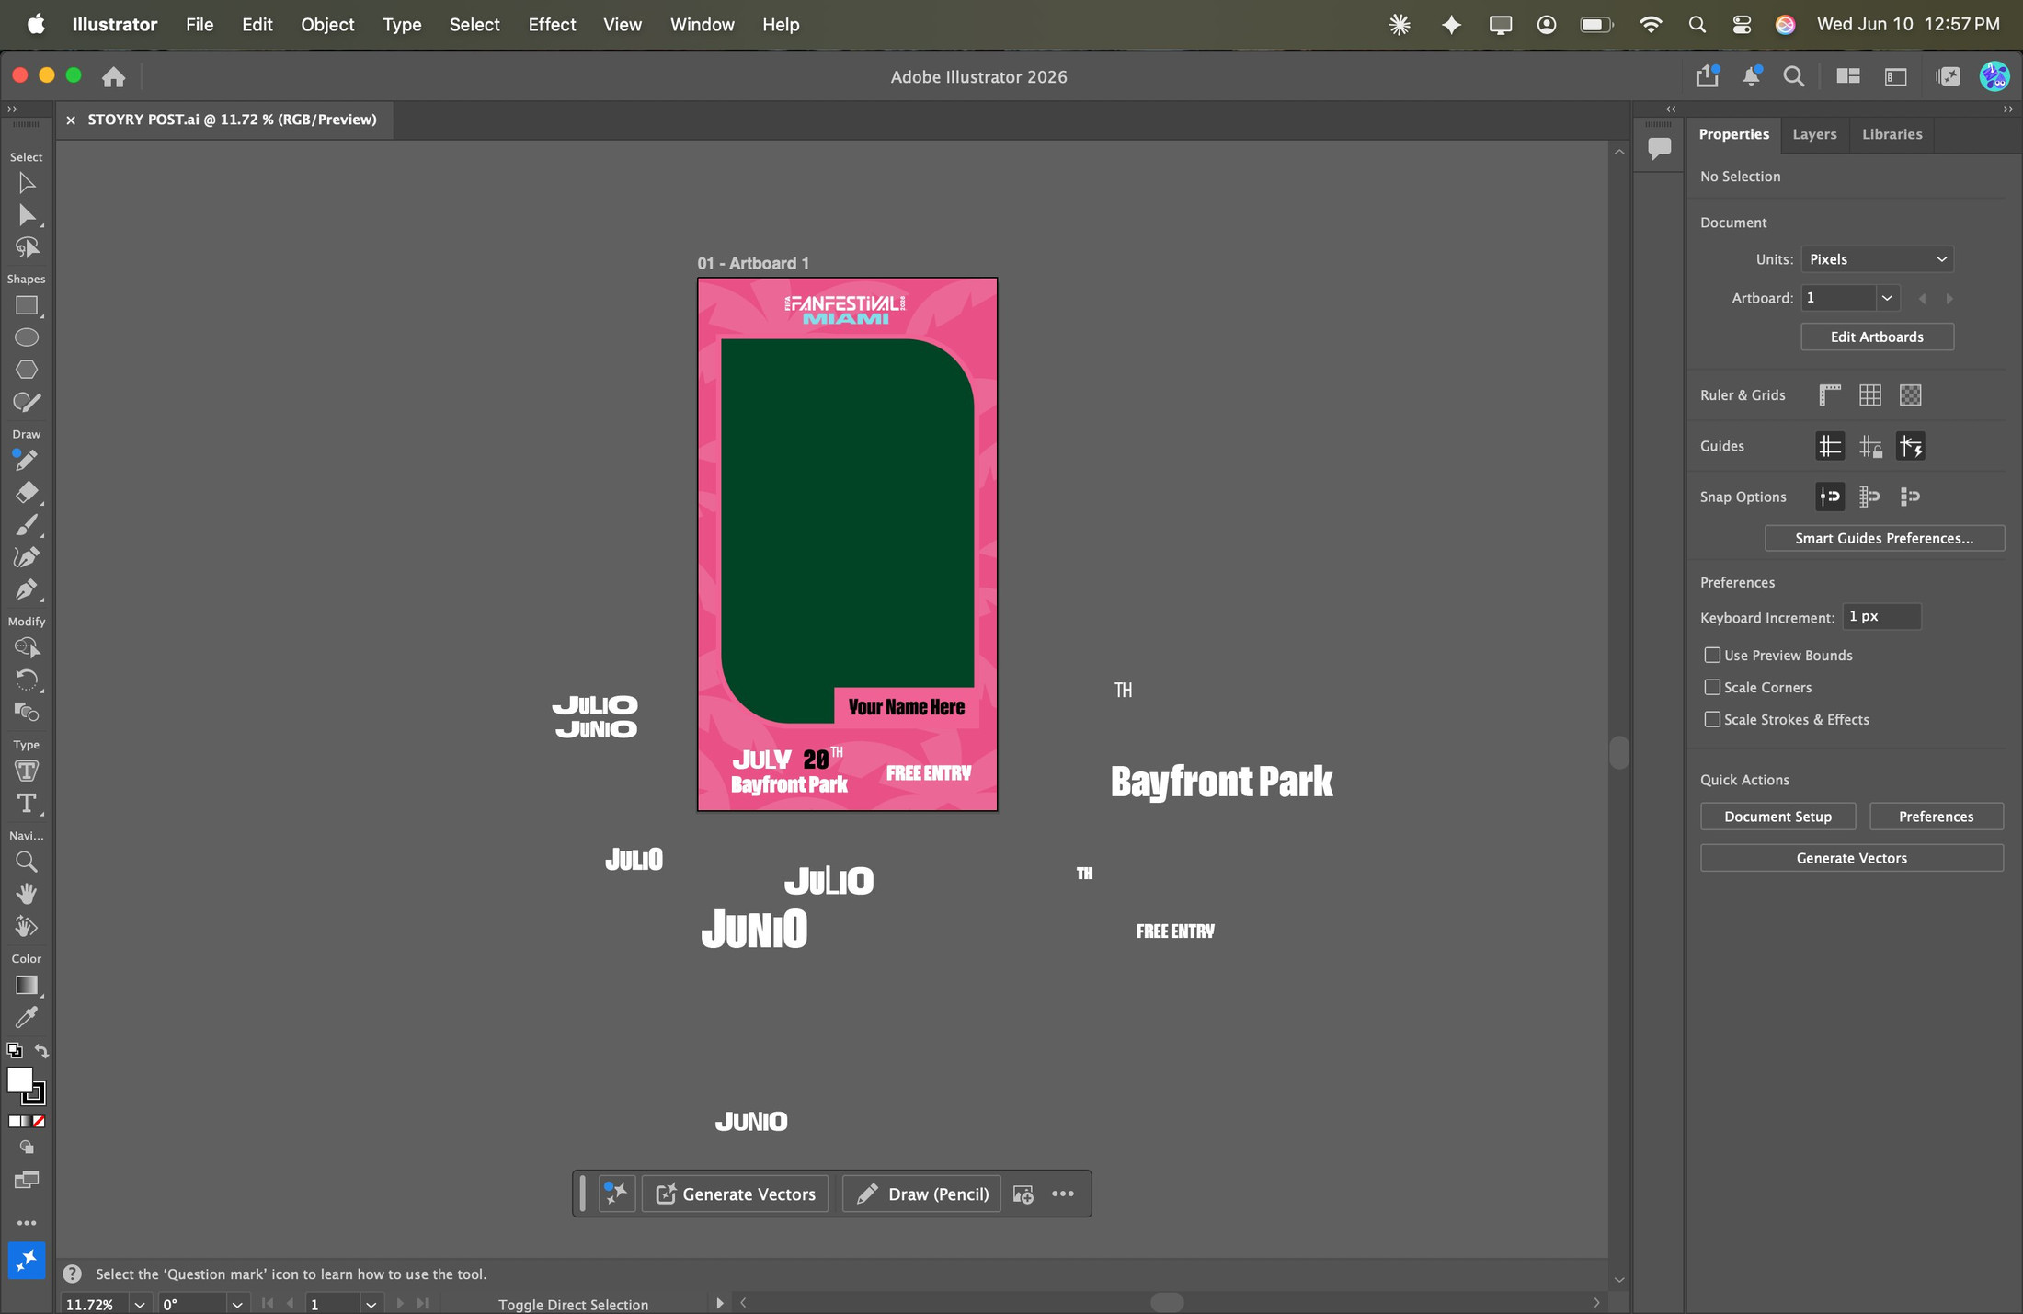Open the Window menu
The width and height of the screenshot is (2023, 1314).
pos(702,25)
